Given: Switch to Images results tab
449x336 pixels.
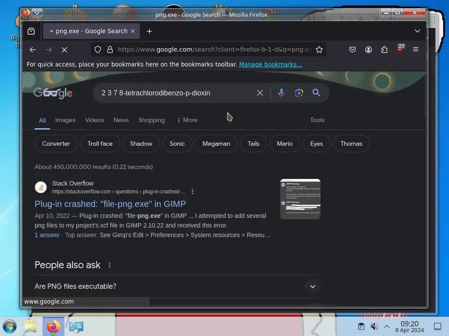Looking at the screenshot, I should (65, 120).
